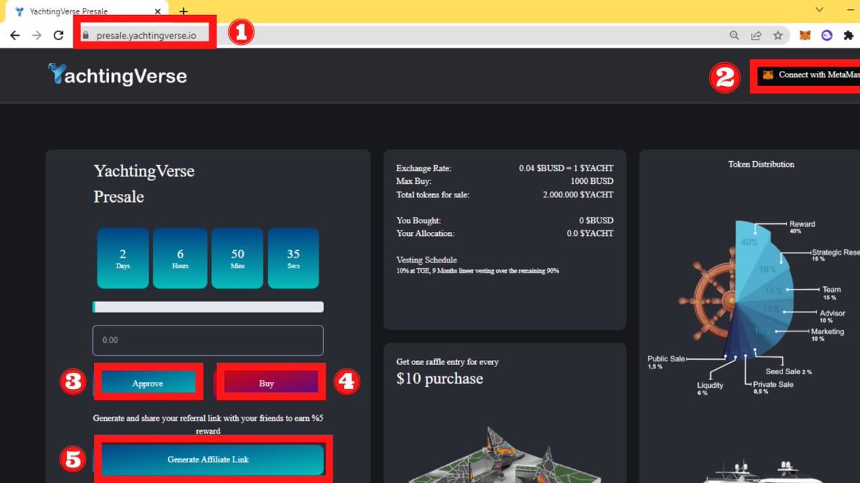This screenshot has width=860, height=483.
Task: Click the Approve button
Action: click(148, 384)
